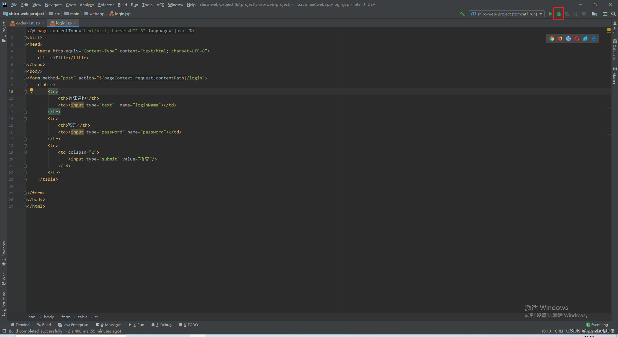Viewport: 618px width, 337px height.
Task: Close the login.jsp tab
Action: pyautogui.click(x=75, y=23)
